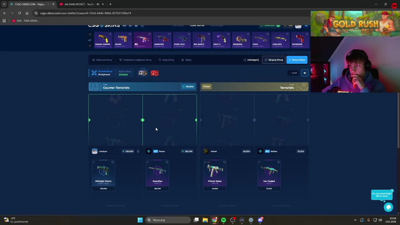400x225 pixels.
Task: Open a new browser tab
Action: coord(110,4)
